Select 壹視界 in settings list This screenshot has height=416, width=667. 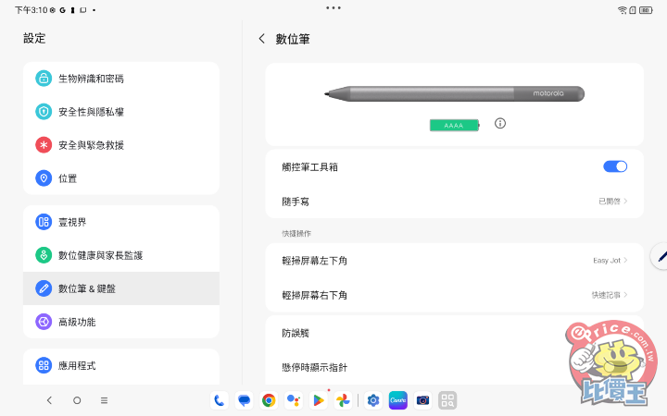[121, 222]
